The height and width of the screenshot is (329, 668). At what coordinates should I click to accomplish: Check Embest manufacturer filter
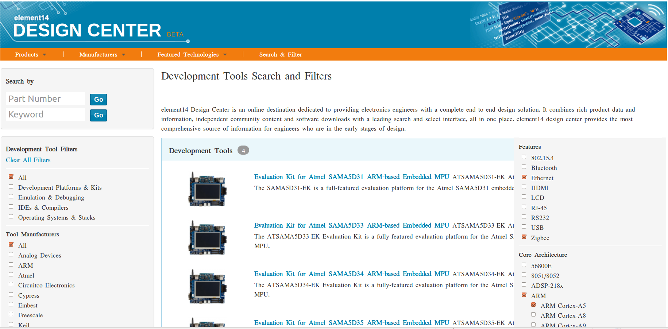11,305
